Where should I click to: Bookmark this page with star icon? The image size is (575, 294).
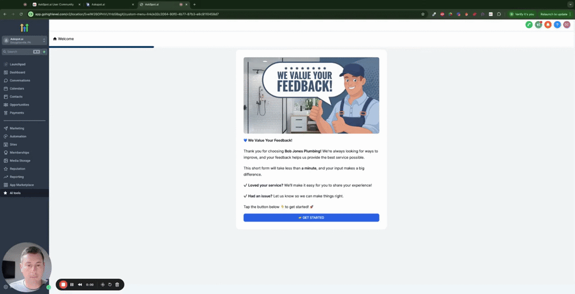point(423,14)
